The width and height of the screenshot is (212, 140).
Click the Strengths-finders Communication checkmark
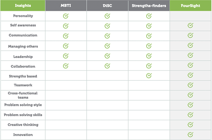click(149, 36)
